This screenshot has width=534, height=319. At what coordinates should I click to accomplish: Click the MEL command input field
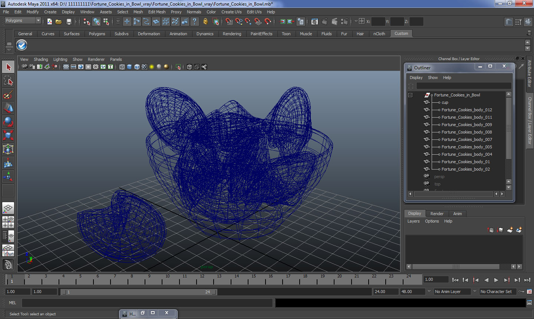point(147,303)
